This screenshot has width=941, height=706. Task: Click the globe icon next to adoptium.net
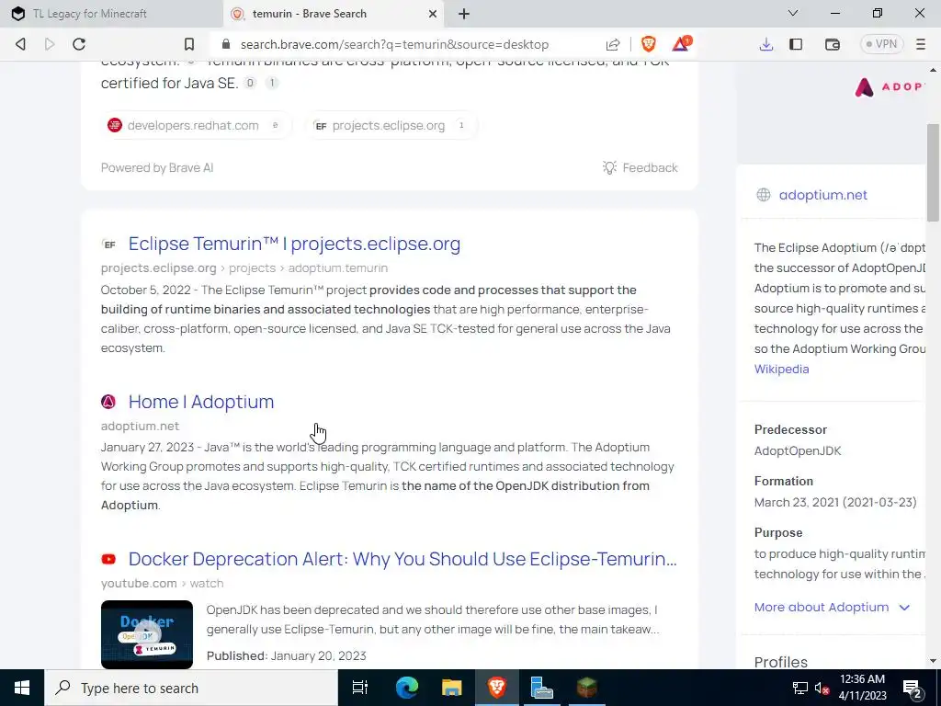click(764, 195)
